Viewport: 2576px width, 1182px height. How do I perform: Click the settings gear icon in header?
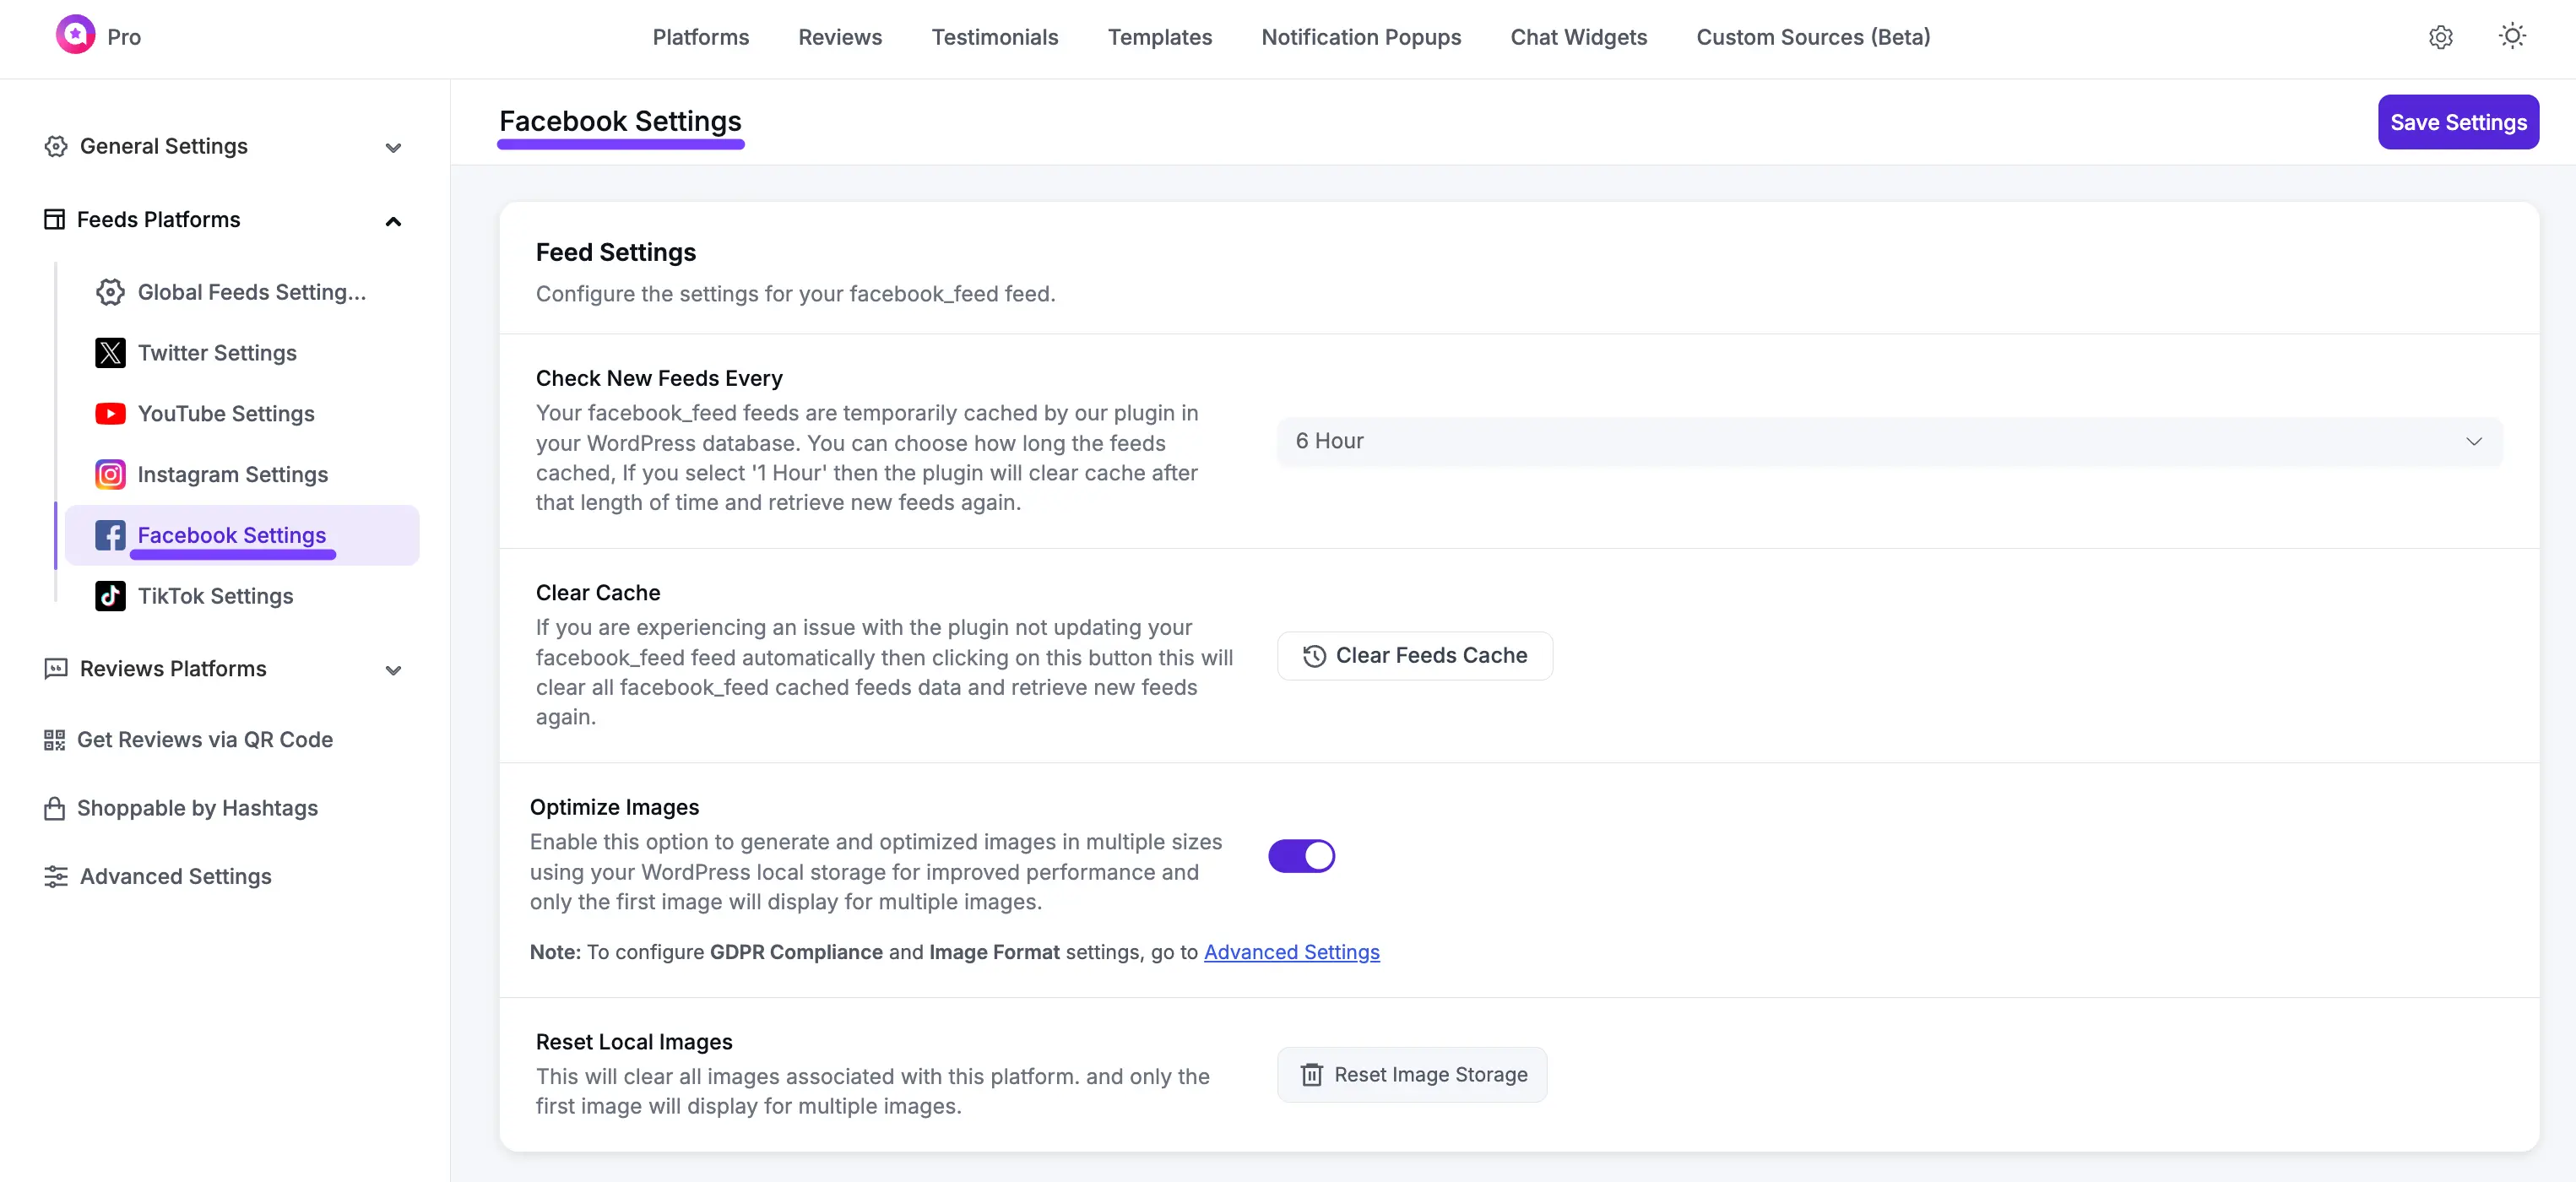coord(2440,37)
